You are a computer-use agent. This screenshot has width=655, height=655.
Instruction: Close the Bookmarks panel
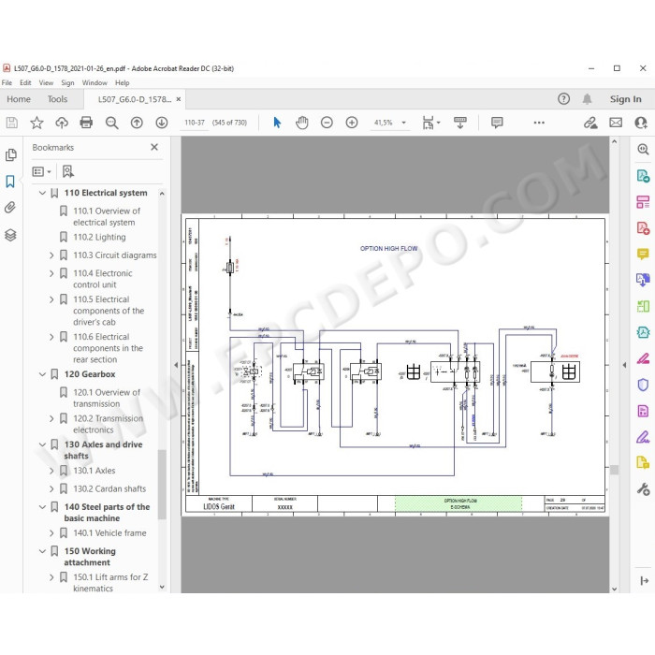[154, 147]
